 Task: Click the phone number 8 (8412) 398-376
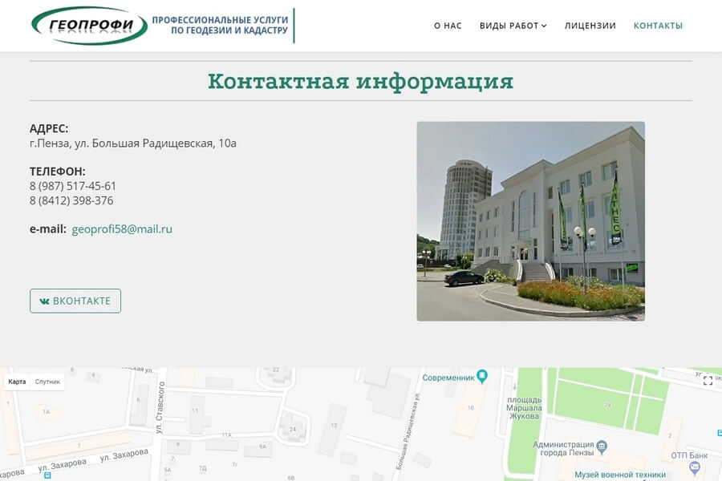[x=71, y=200]
